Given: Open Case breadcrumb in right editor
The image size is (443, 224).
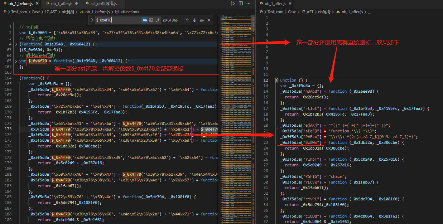Looking at the screenshot, I should pos(292,12).
